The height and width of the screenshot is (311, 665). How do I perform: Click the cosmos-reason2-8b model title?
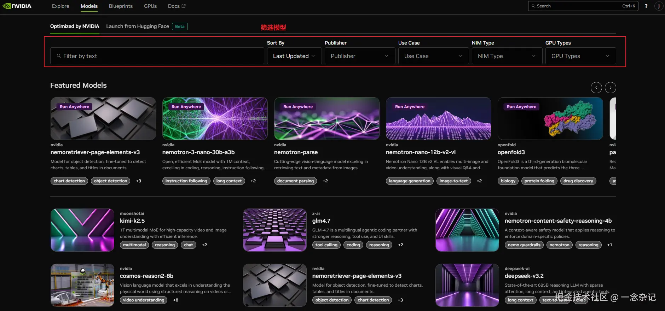pyautogui.click(x=146, y=276)
